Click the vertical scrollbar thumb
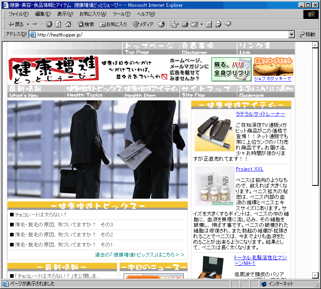Image resolution: width=321 pixels, height=289 pixels. coord(315,117)
